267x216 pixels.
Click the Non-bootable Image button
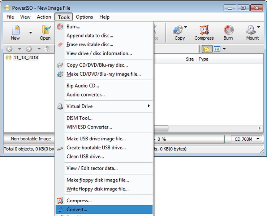pos(31,139)
